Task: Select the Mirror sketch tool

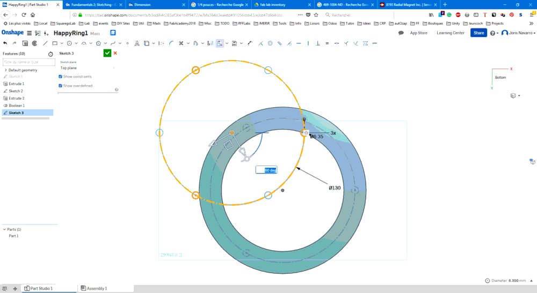Action: click(211, 43)
